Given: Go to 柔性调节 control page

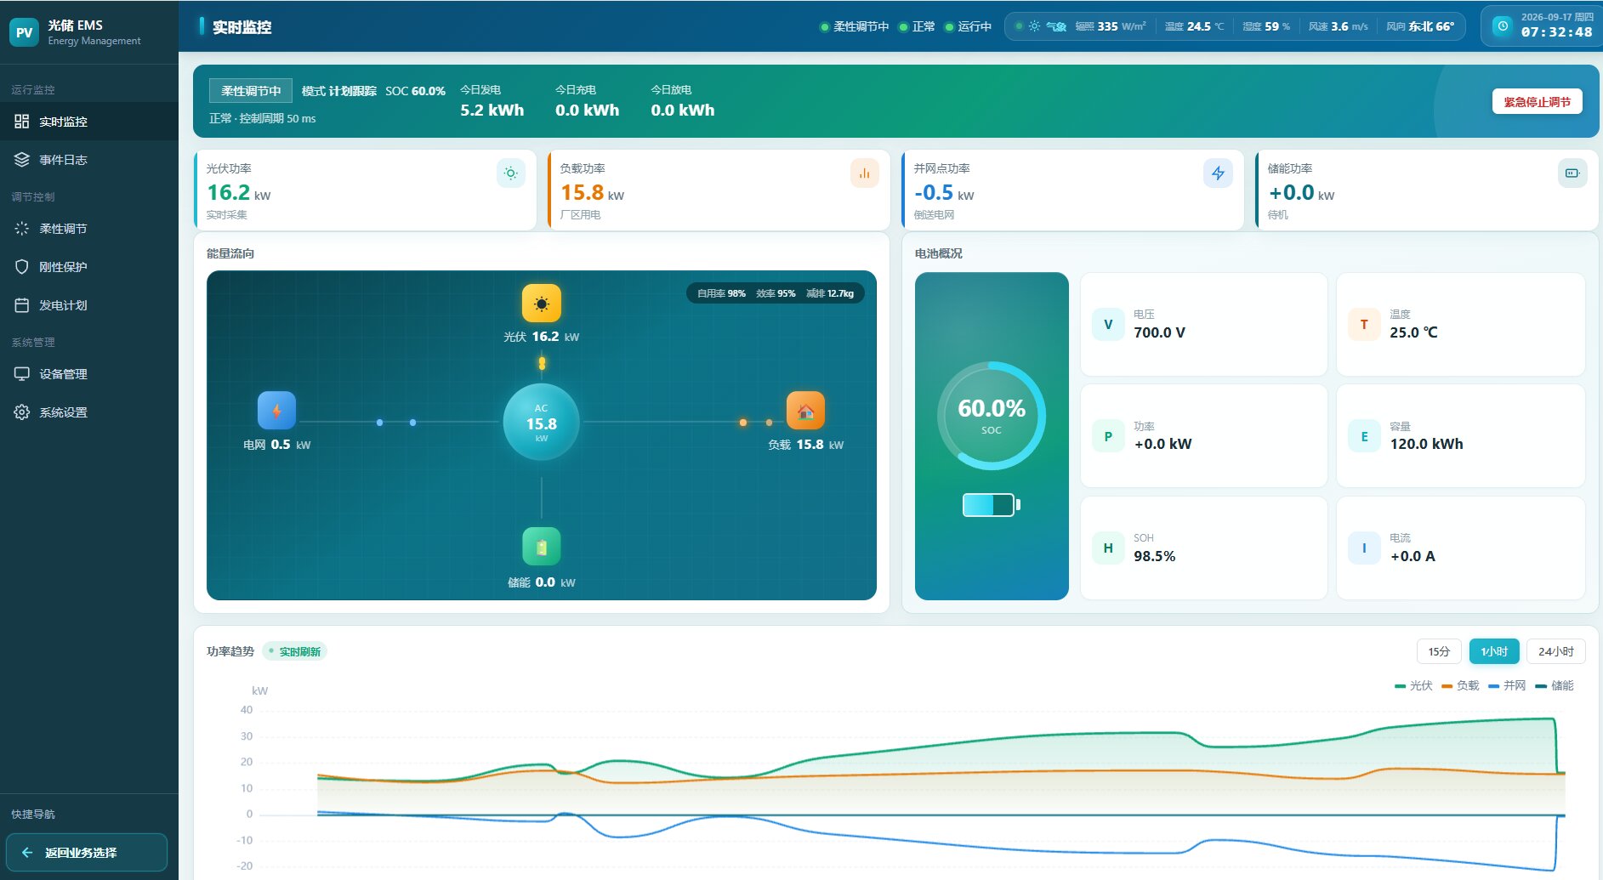Looking at the screenshot, I should pos(89,229).
